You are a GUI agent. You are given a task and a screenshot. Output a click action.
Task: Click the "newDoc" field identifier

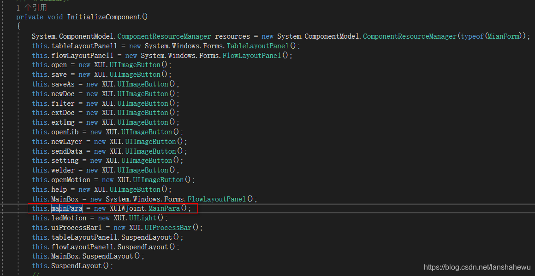tap(63, 93)
